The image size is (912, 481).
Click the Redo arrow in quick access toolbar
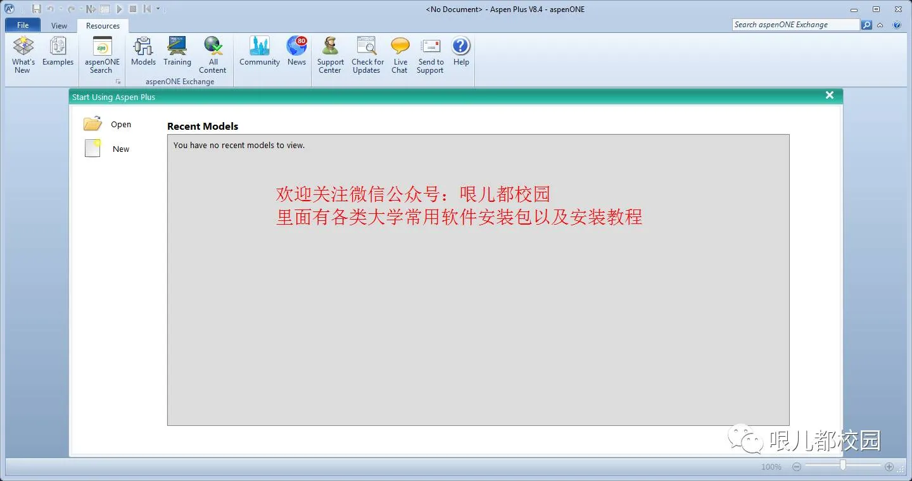coord(71,9)
